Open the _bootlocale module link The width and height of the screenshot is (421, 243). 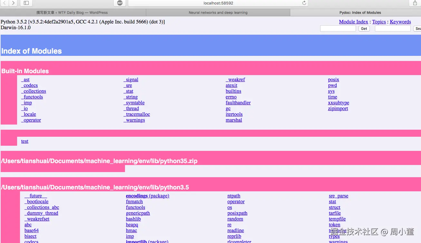pyautogui.click(x=36, y=202)
